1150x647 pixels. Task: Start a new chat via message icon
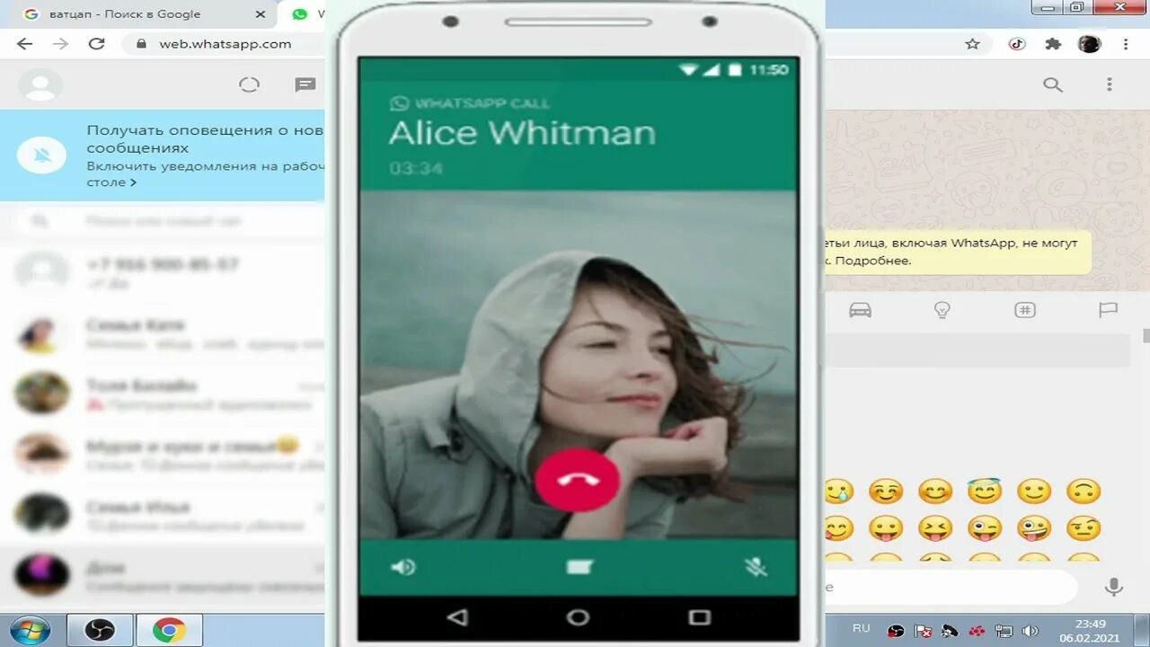pyautogui.click(x=305, y=84)
